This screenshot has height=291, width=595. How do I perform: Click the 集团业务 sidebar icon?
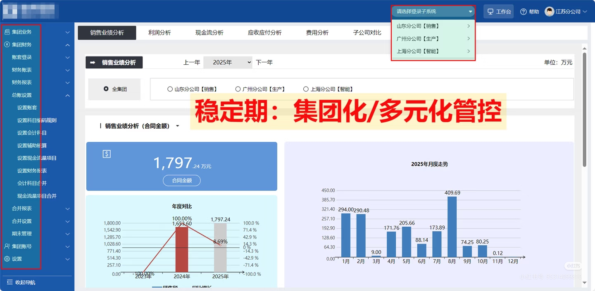click(7, 32)
